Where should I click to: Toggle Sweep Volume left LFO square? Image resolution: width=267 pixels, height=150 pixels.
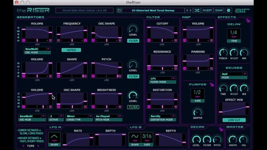click(x=23, y=40)
